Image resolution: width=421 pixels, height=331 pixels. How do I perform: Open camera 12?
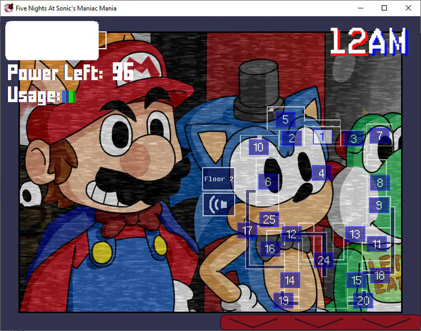click(291, 234)
